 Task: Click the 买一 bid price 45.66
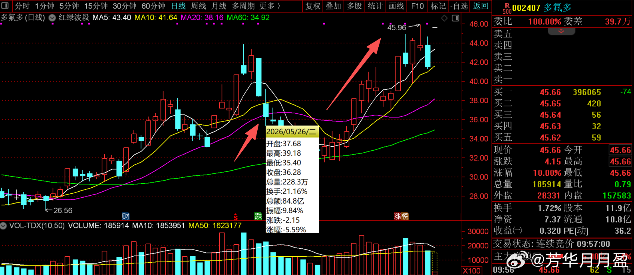550,92
